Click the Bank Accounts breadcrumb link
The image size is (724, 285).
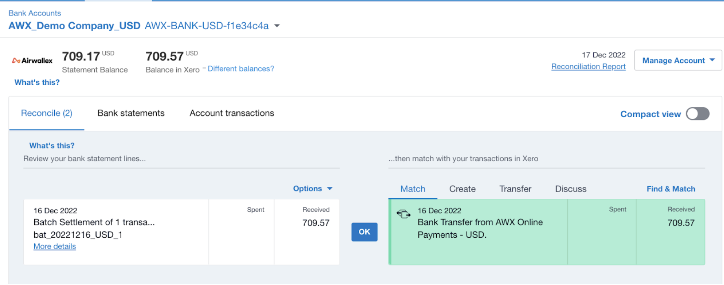click(35, 13)
